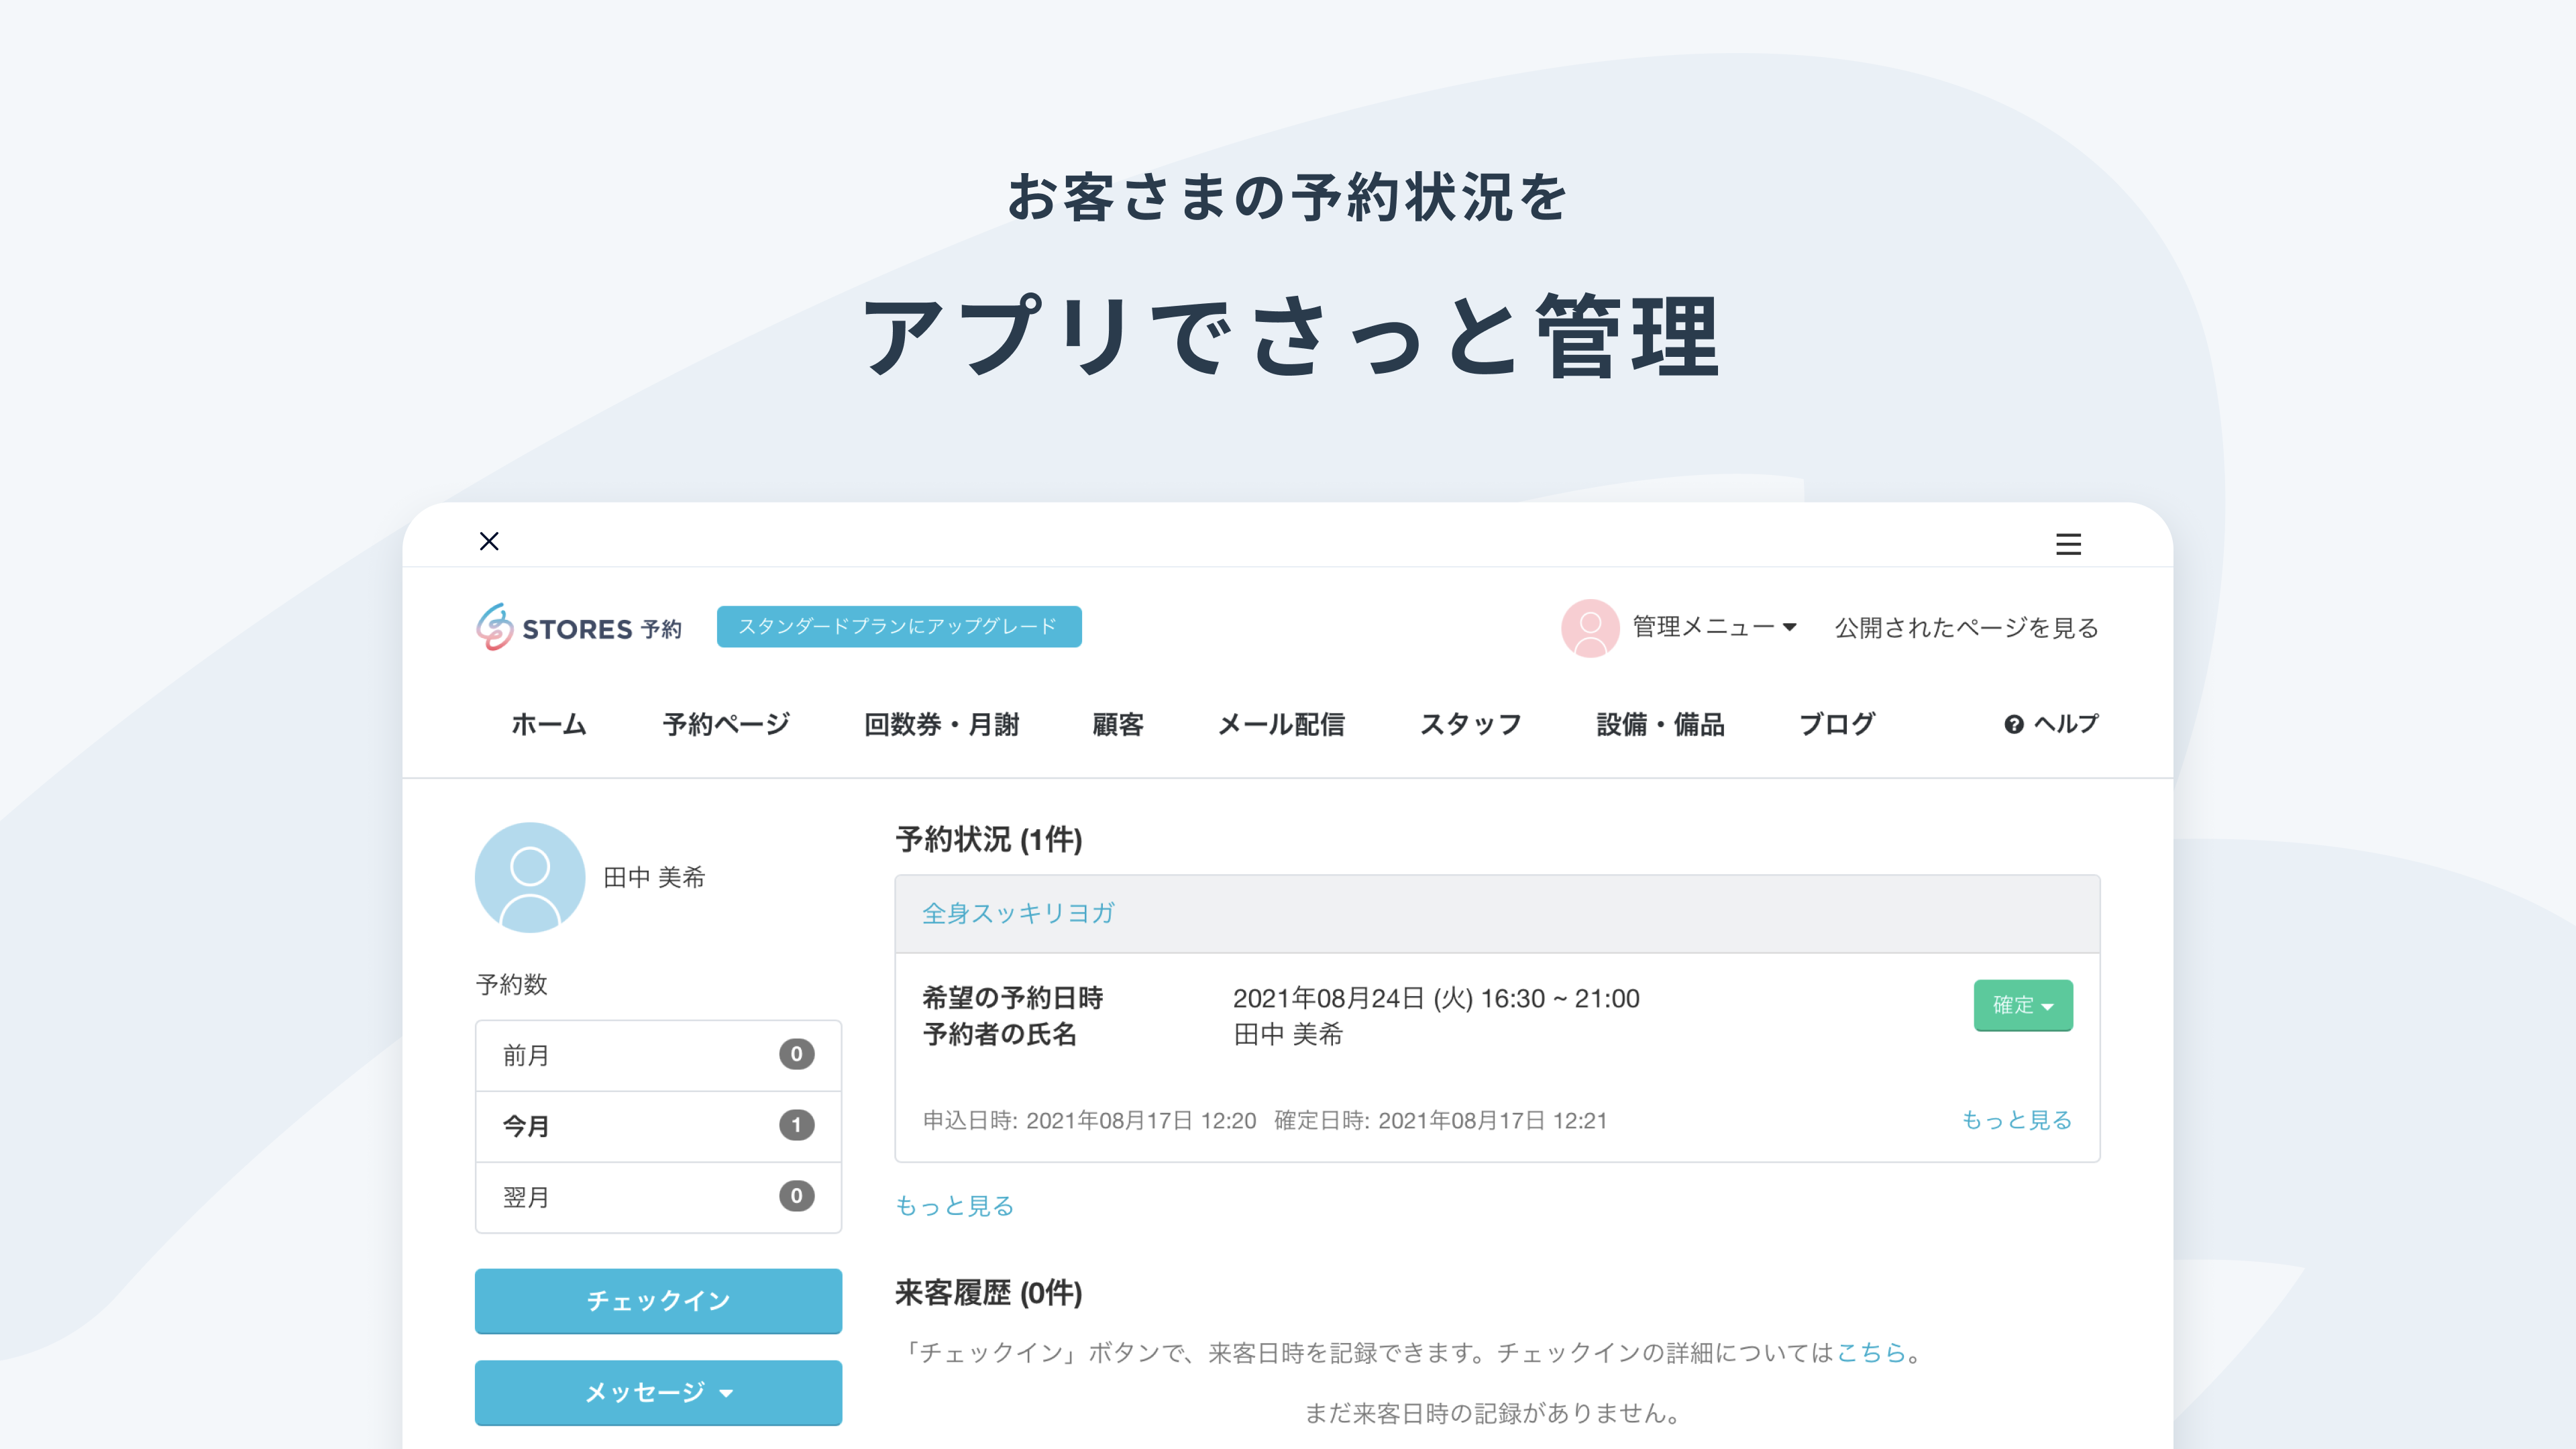The width and height of the screenshot is (2576, 1449).
Task: Click スタンダードプランにアップグレード button
Action: click(898, 626)
